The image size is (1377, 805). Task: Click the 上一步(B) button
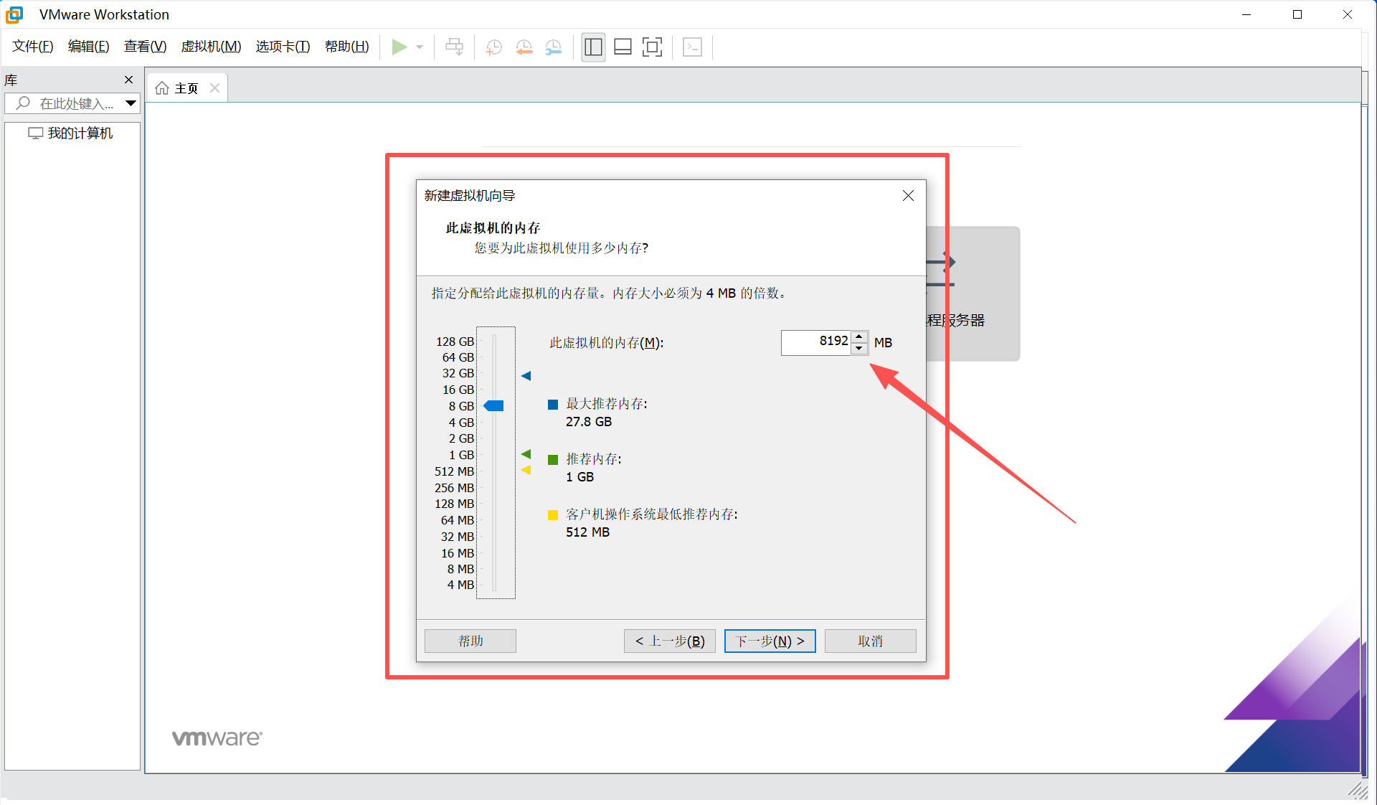[x=669, y=641]
